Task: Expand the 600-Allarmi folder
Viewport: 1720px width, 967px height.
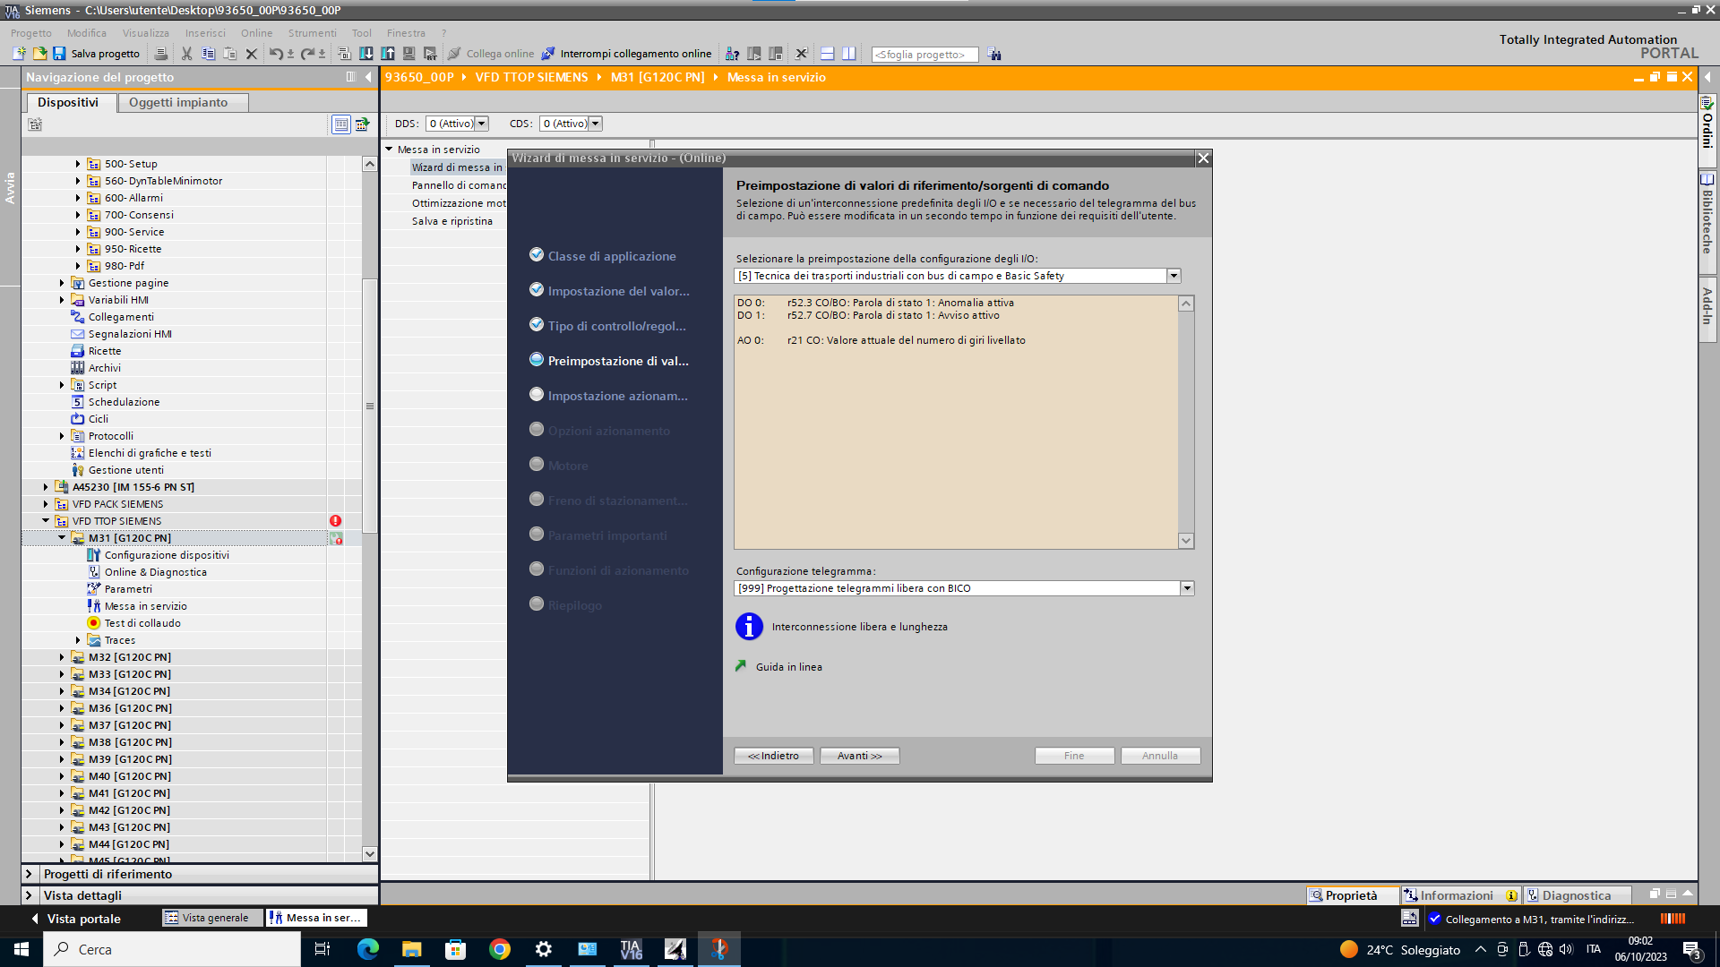Action: tap(78, 198)
